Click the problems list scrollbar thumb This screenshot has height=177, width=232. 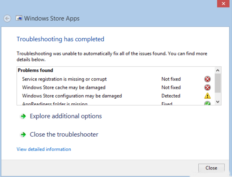point(217,83)
